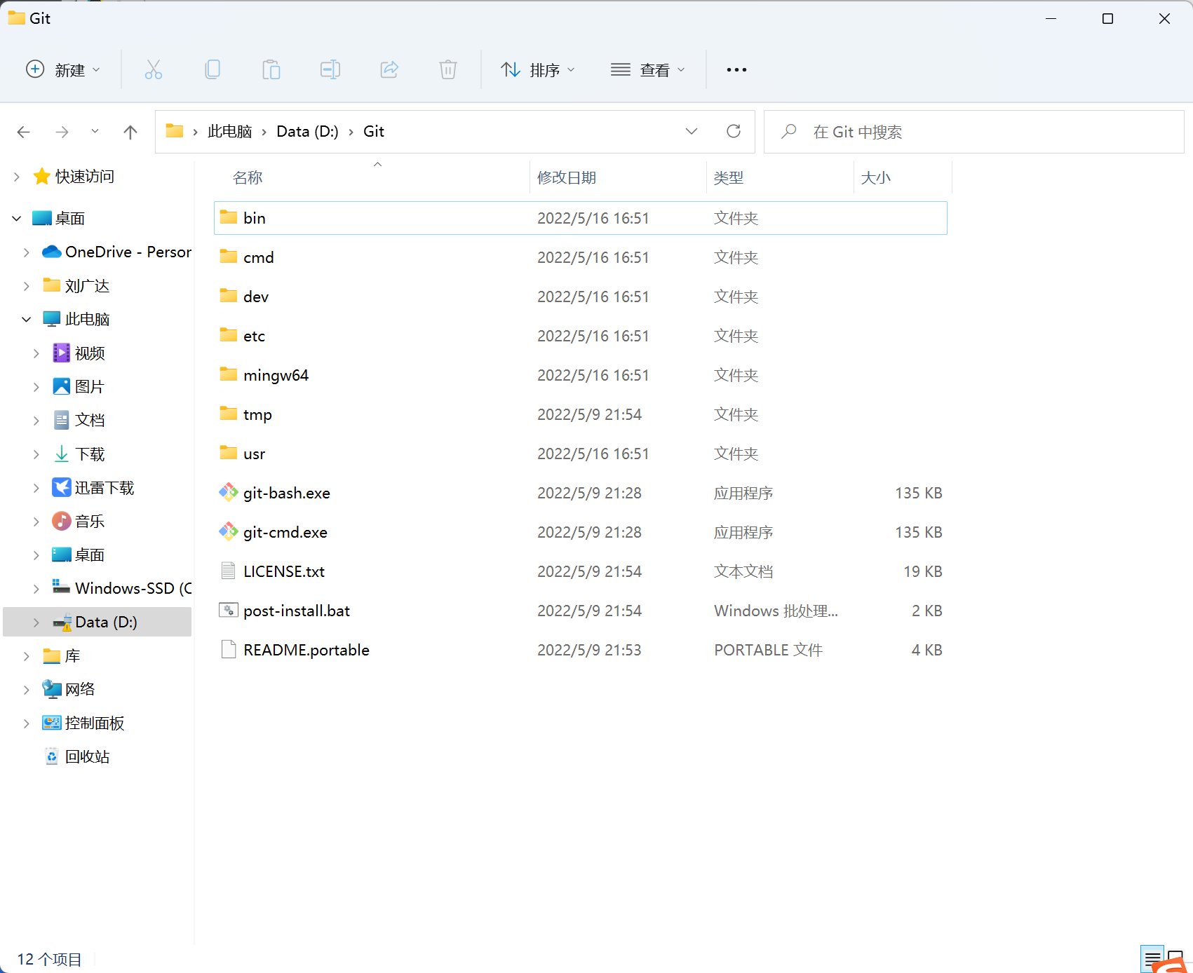Click the Share icon in toolbar
This screenshot has height=973, width=1193.
coord(389,69)
